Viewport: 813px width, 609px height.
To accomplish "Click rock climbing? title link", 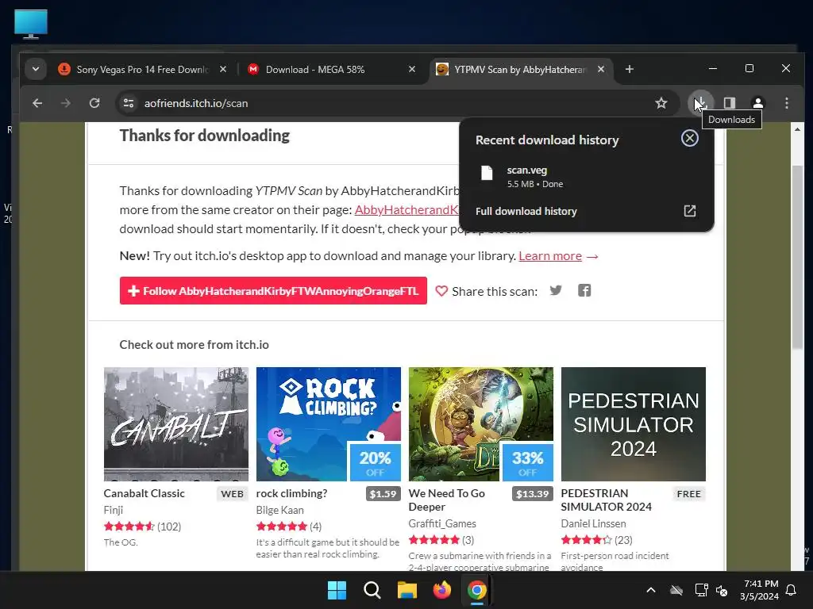I will pyautogui.click(x=291, y=493).
